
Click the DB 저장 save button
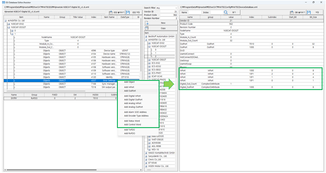(314, 12)
